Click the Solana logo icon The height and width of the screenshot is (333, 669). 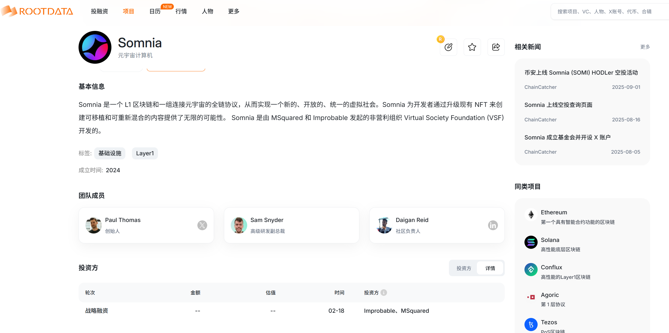(531, 242)
